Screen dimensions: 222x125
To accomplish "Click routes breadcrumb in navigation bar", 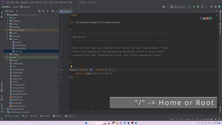I will [15, 7].
